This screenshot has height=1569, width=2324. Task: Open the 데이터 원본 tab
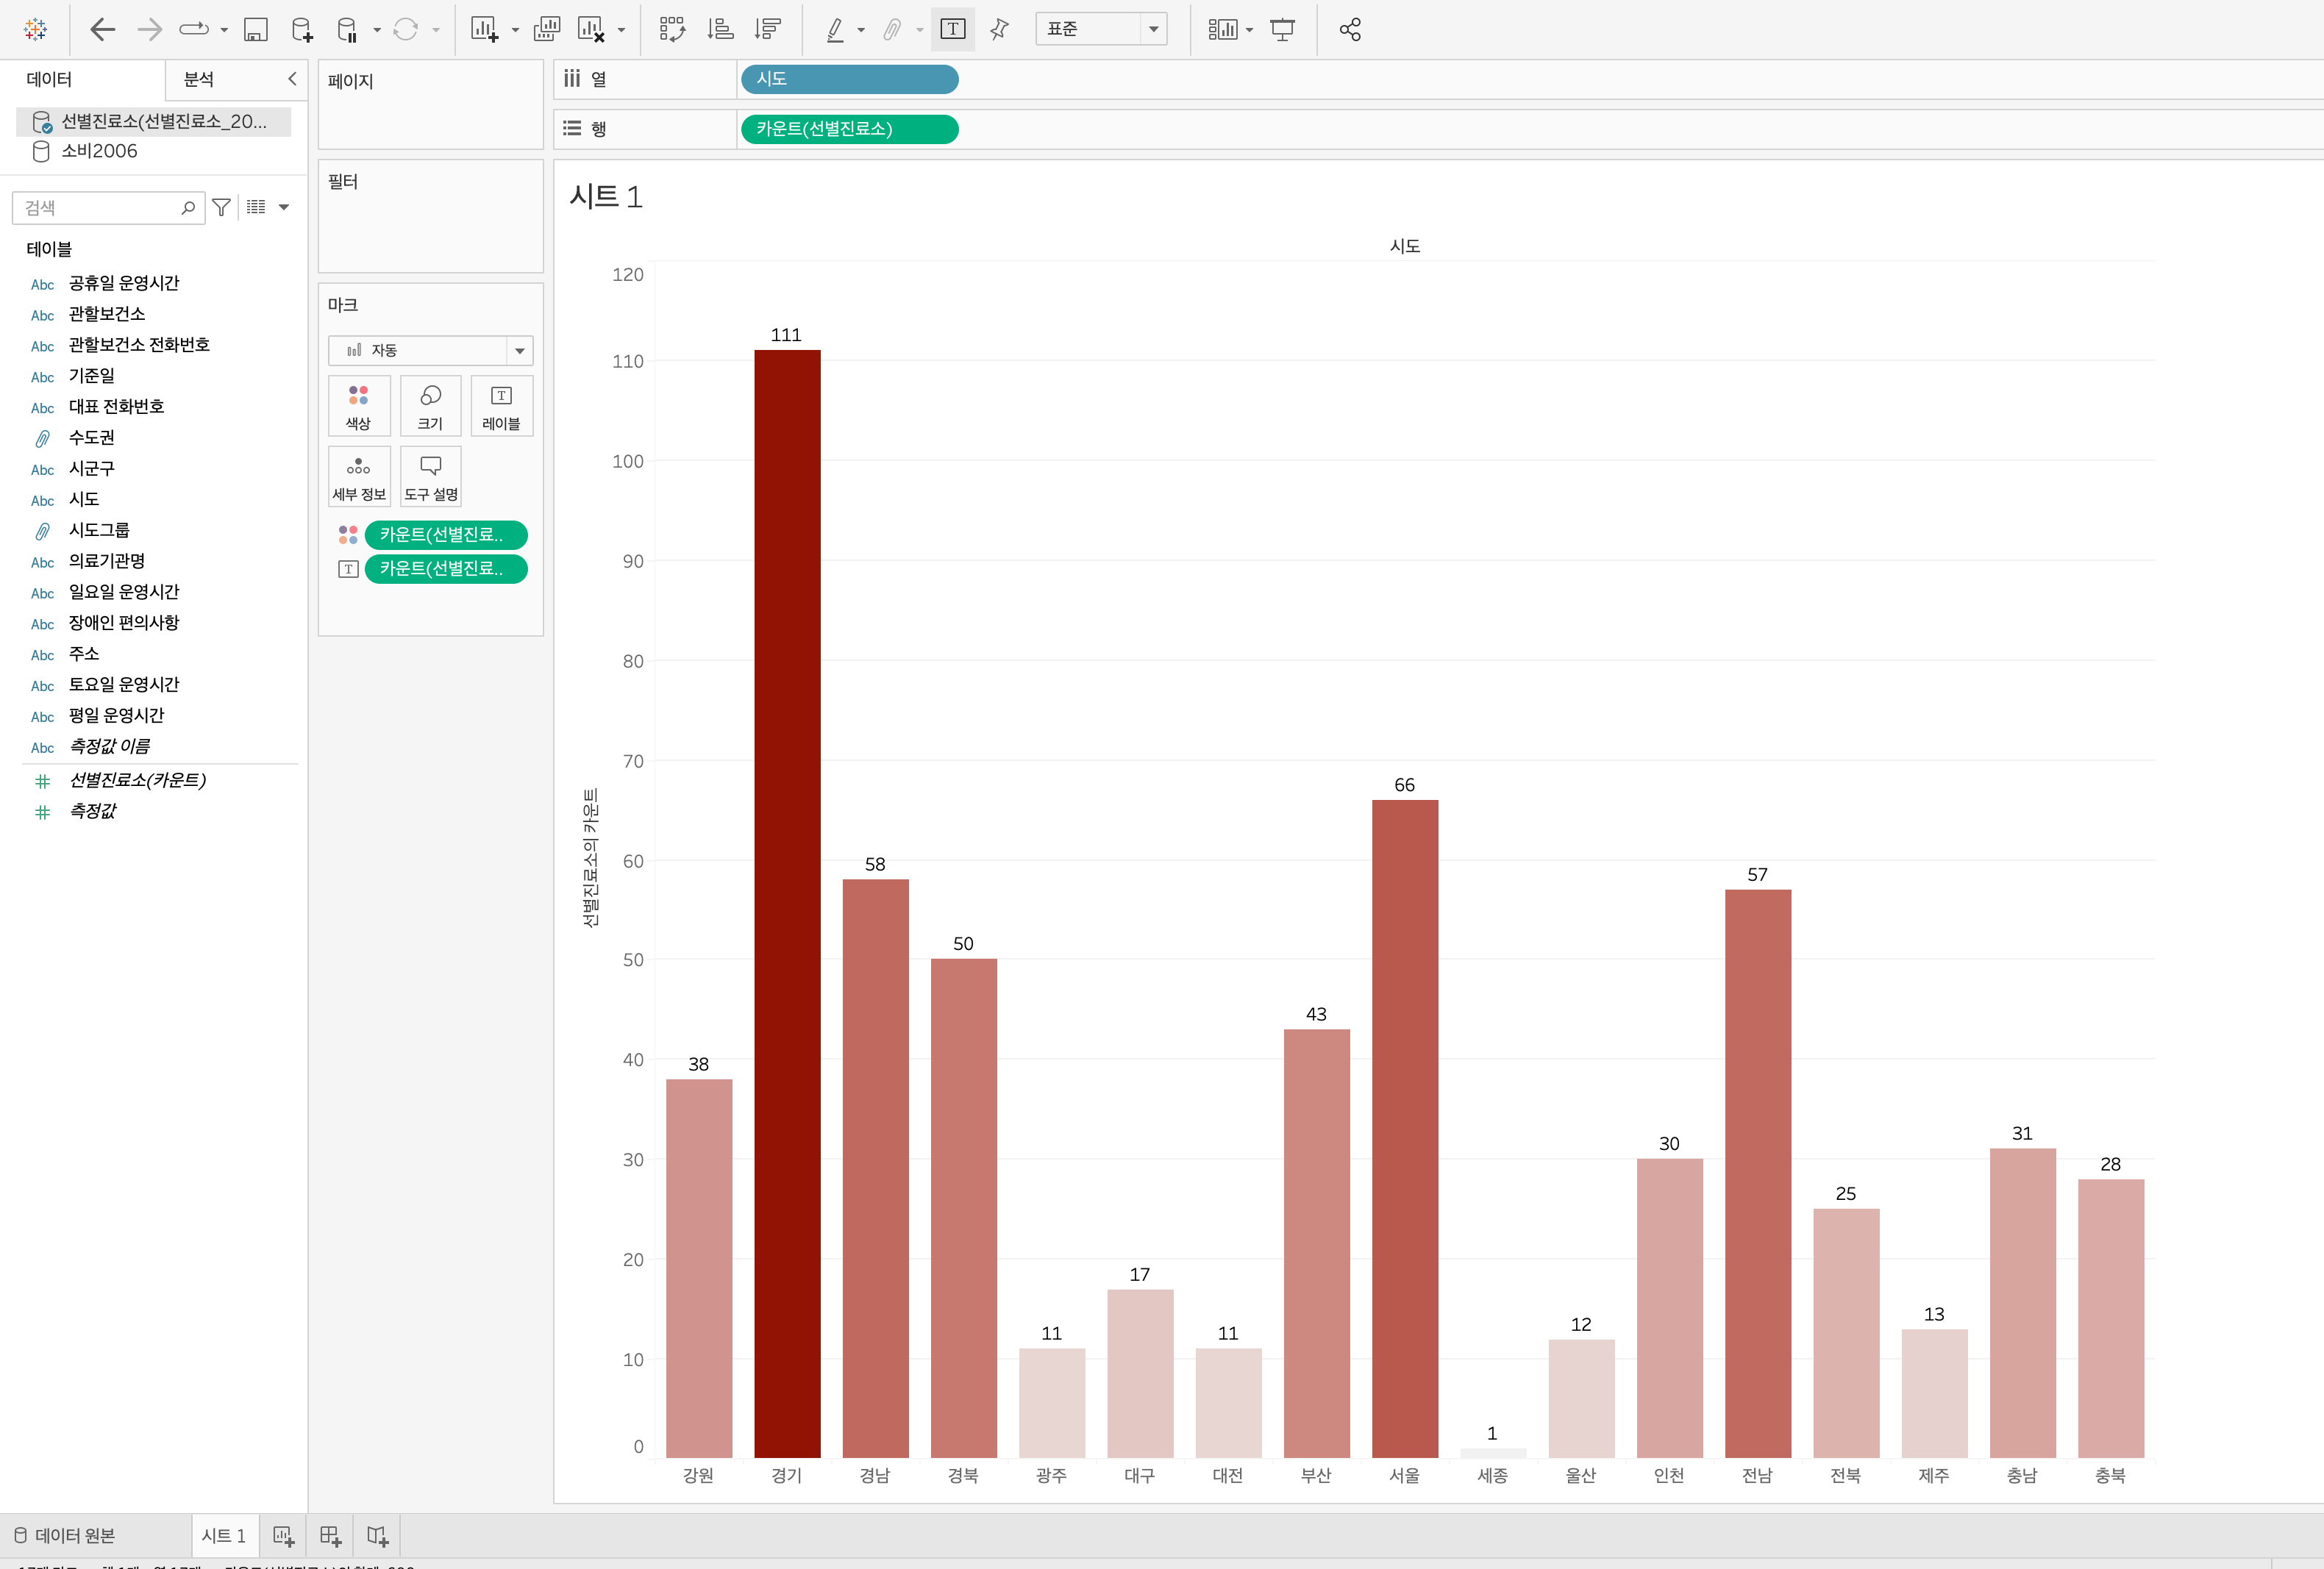66,1535
